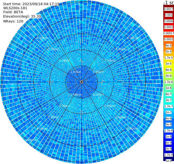Select the 2.00km label in northwest quadrant
The image size is (174, 164).
(65, 61)
